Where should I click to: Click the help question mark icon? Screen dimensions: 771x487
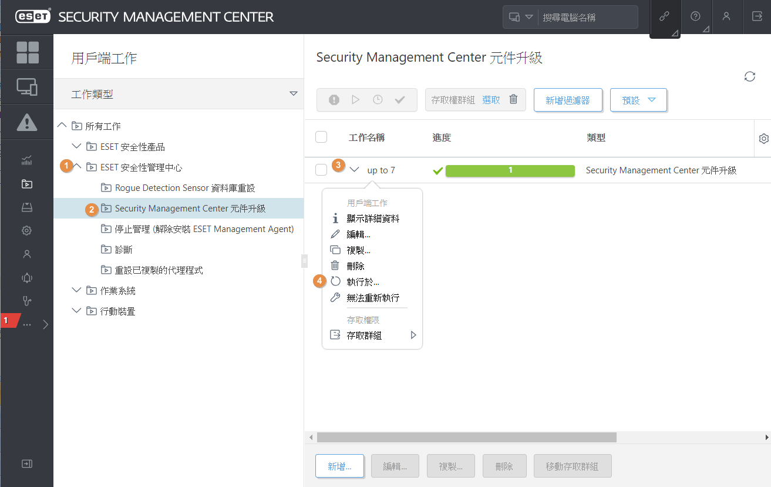coord(695,16)
